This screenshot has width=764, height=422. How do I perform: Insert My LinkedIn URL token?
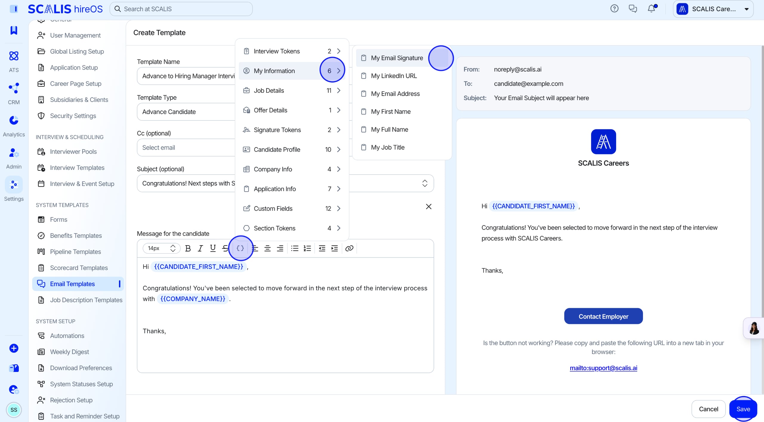(x=402, y=76)
